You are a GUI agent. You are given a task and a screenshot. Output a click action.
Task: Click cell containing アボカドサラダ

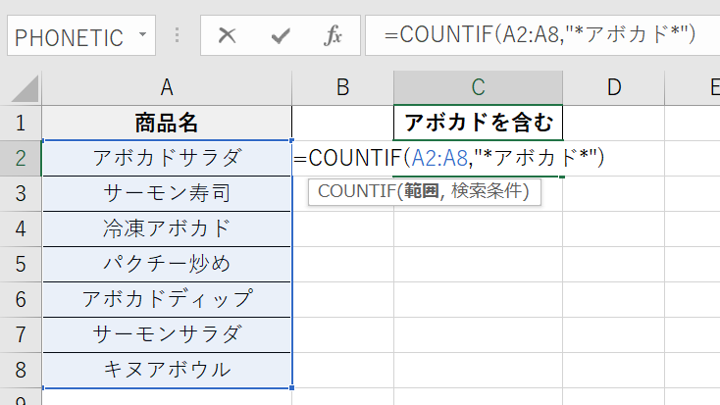pyautogui.click(x=167, y=158)
